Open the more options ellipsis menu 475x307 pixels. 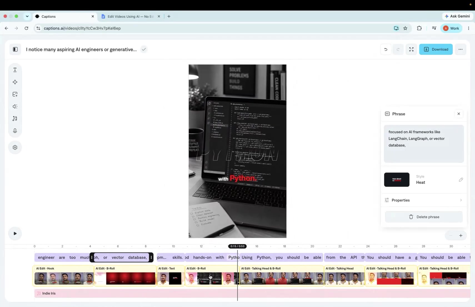click(460, 49)
